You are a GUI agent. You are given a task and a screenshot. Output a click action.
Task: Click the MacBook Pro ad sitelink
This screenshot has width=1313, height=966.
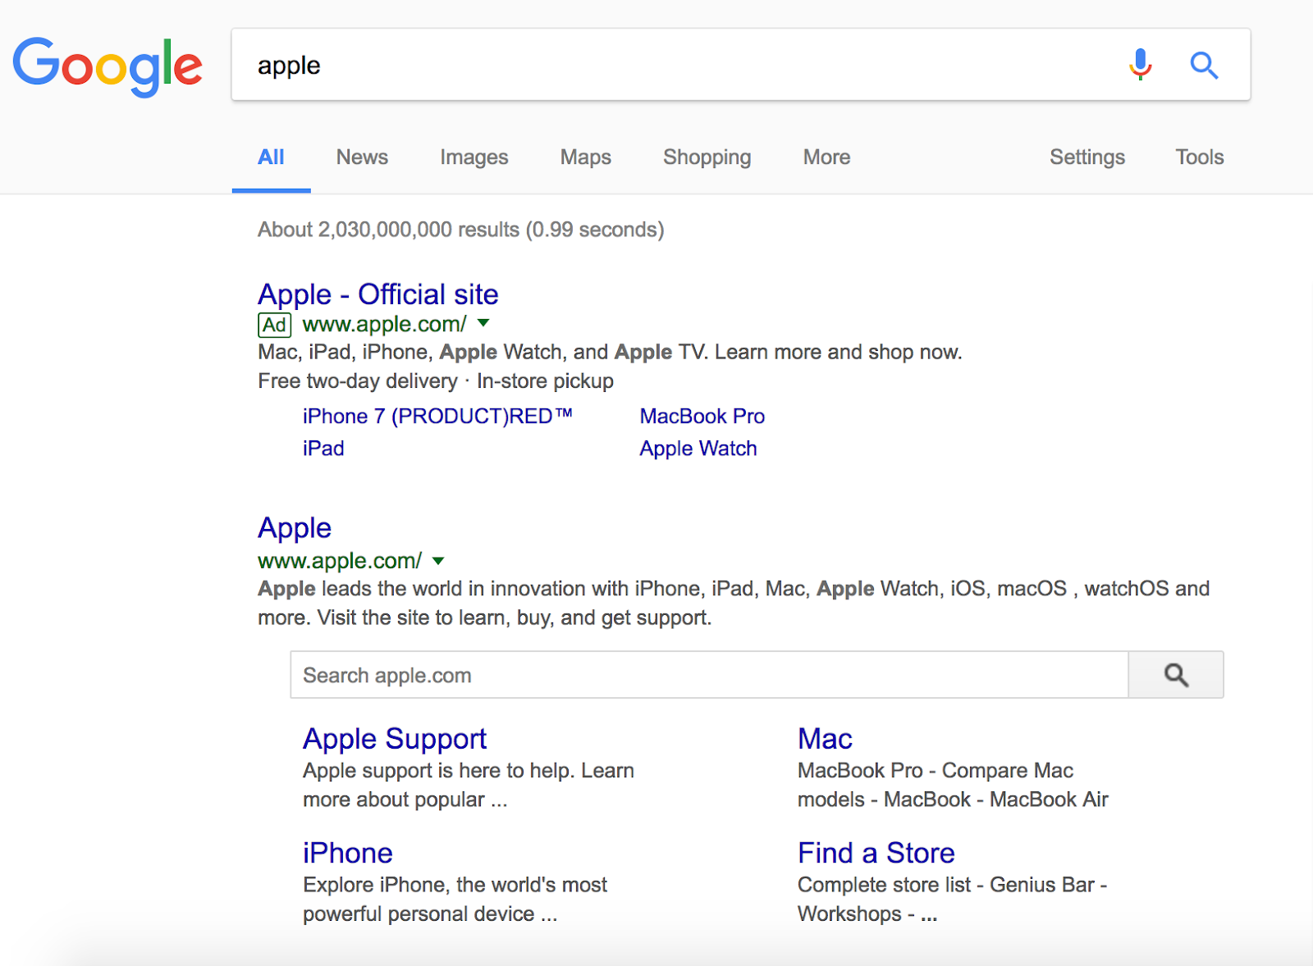702,417
